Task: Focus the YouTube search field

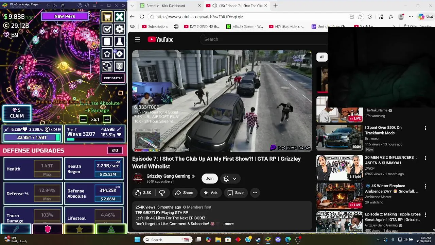Action: click(263, 39)
